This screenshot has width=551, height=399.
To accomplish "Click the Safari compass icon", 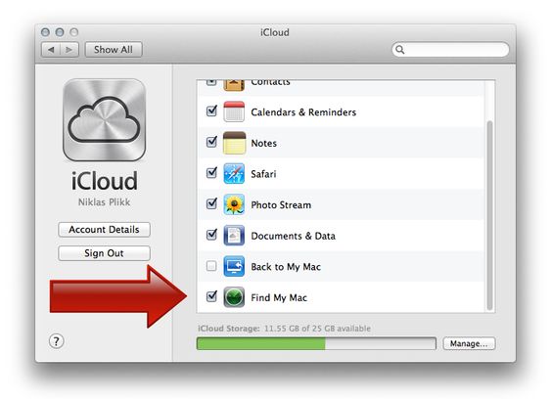I will 234,173.
